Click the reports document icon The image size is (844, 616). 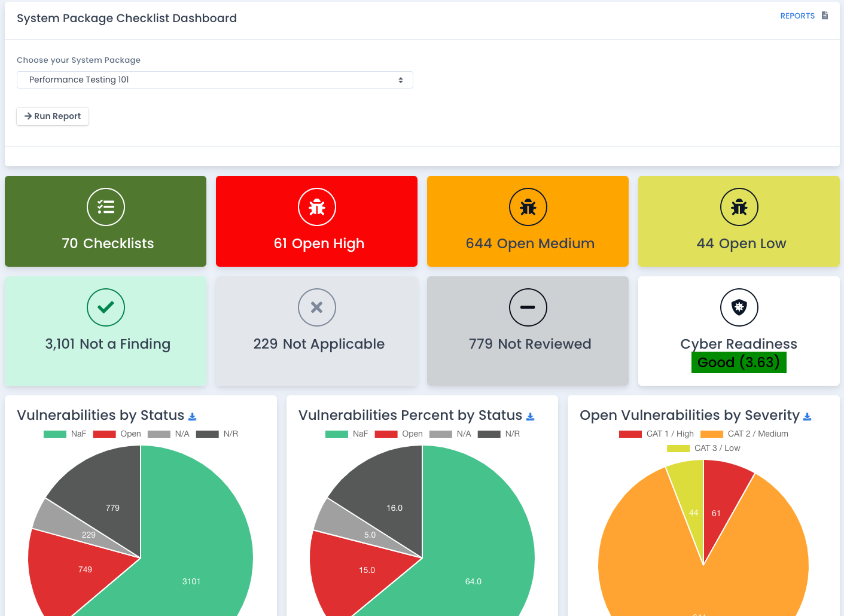(x=825, y=16)
